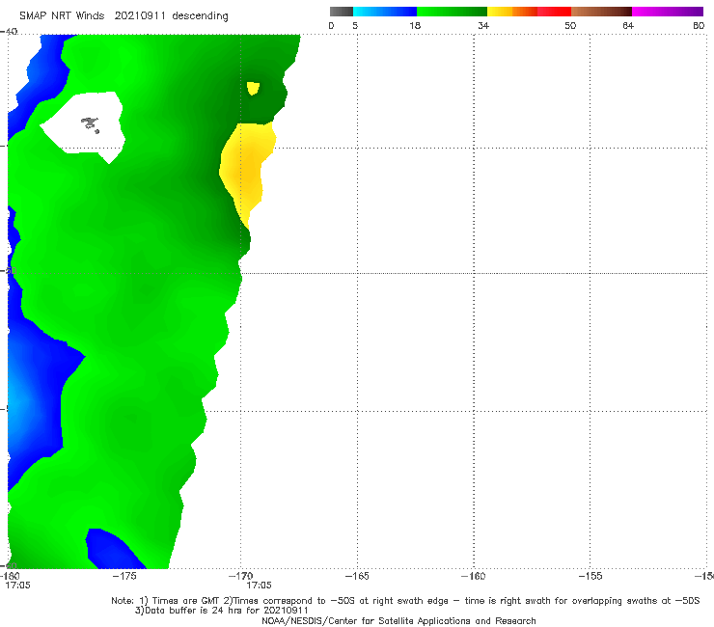The height and width of the screenshot is (627, 714).
Task: Click the red segment of the color bar
Action: point(554,12)
